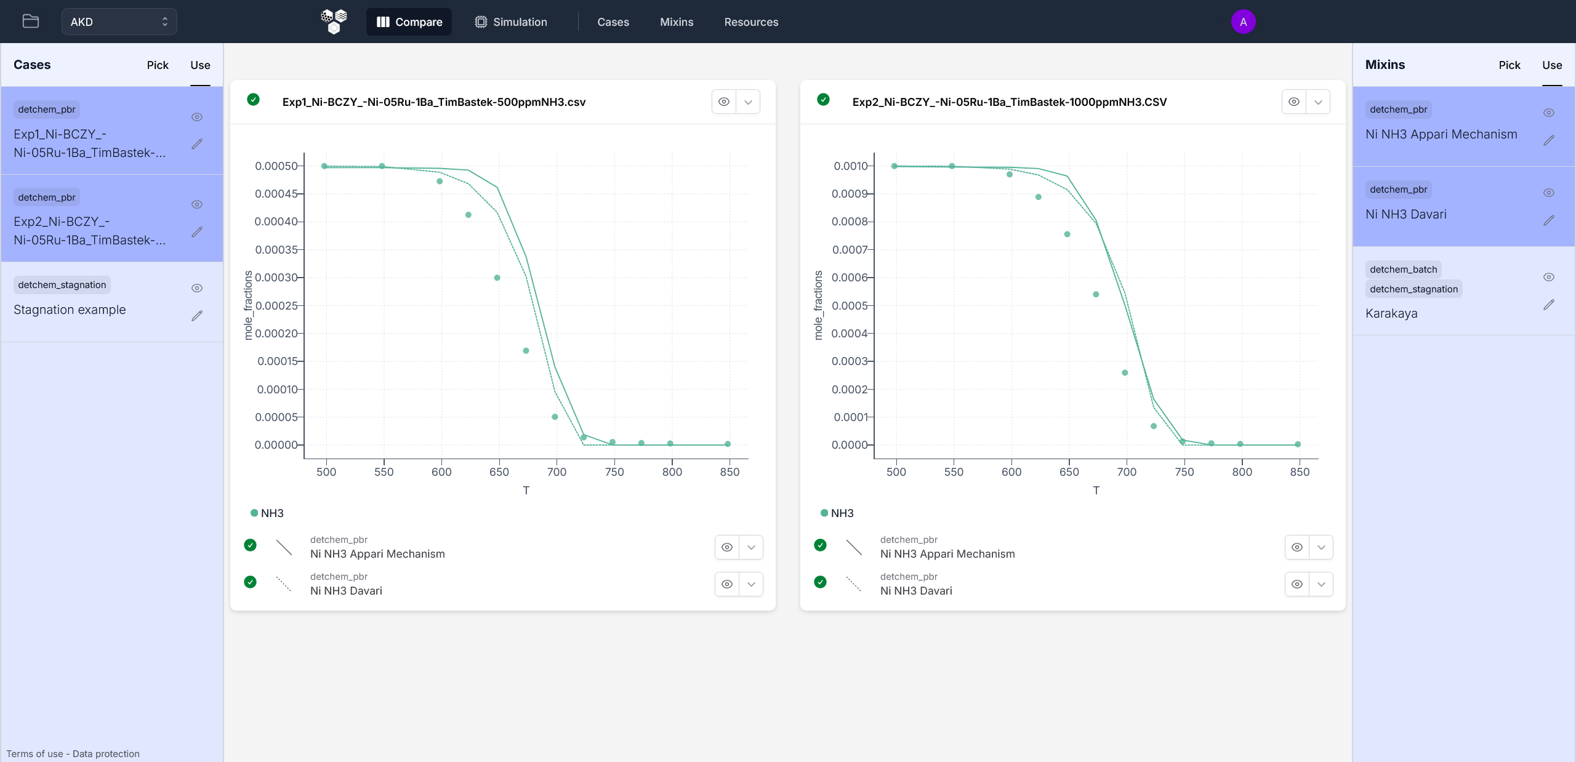Open the AKD project dropdown
Viewport: 1576px width, 762px height.
point(119,22)
